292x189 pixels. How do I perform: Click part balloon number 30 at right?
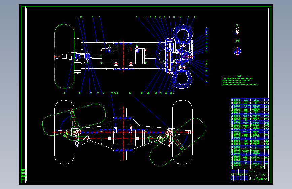coord(206,81)
